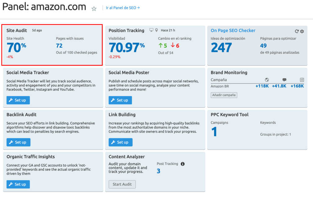Follow the 'Ir al Panel de SEO' link
Viewport: 313px width, 199px height.
pyautogui.click(x=123, y=8)
